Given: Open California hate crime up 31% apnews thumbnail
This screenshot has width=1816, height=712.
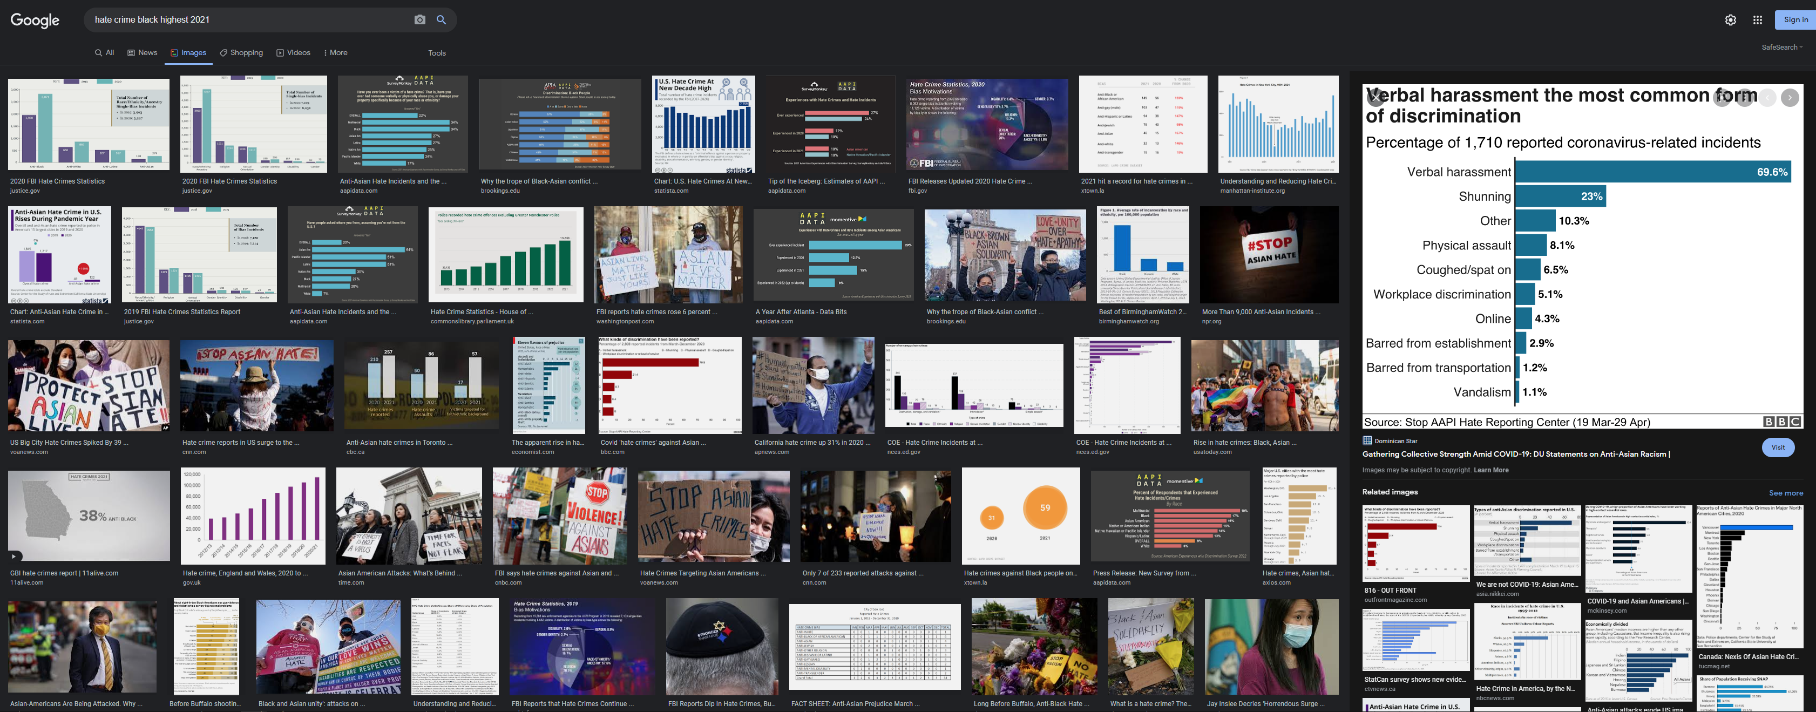Looking at the screenshot, I should (814, 385).
